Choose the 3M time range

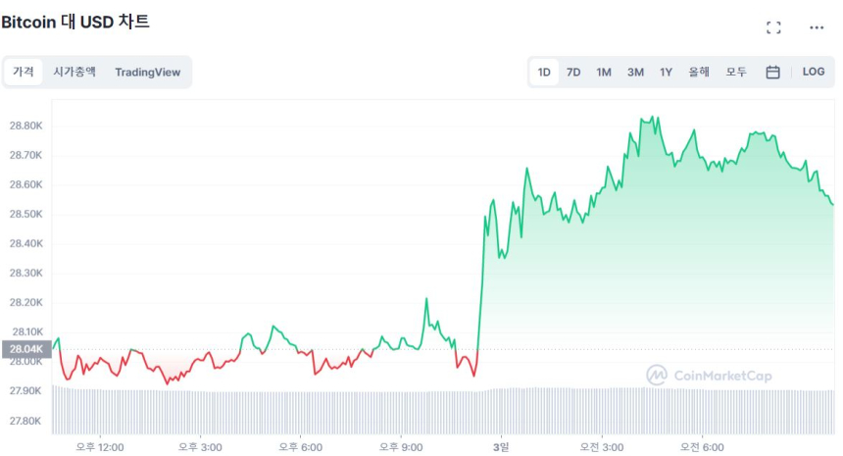click(635, 72)
